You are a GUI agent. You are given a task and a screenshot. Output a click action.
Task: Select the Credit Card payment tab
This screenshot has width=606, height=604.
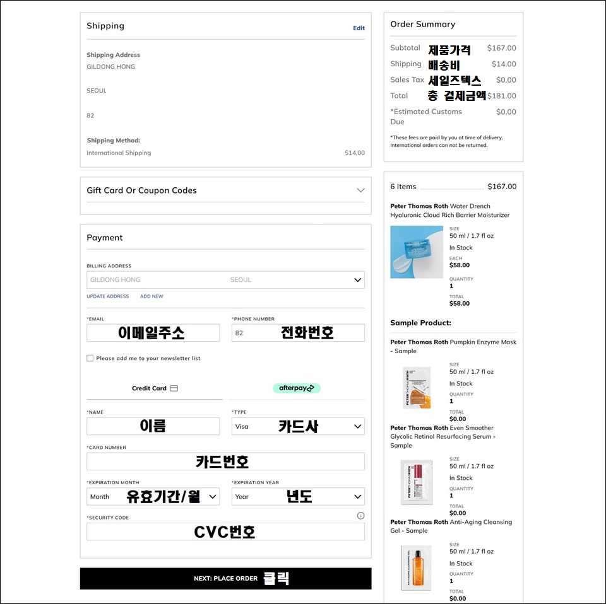155,388
